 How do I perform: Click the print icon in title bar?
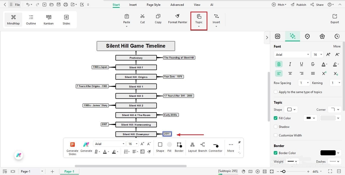(66, 5)
